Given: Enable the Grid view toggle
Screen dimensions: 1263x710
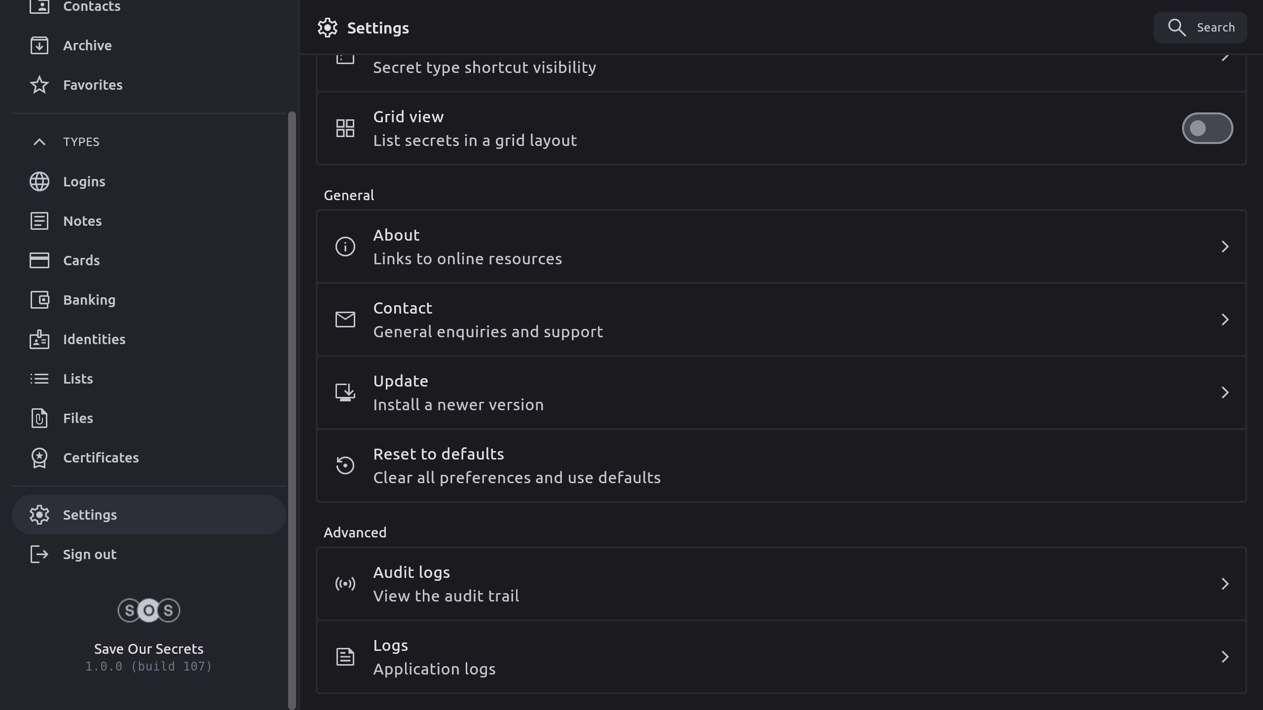Looking at the screenshot, I should [1207, 128].
